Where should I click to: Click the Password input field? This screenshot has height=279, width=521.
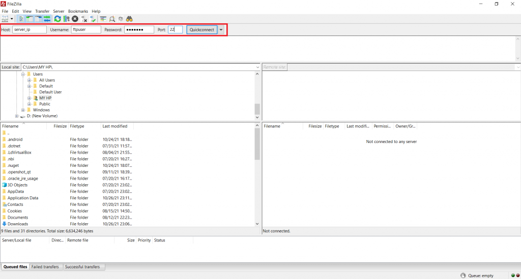(139, 29)
